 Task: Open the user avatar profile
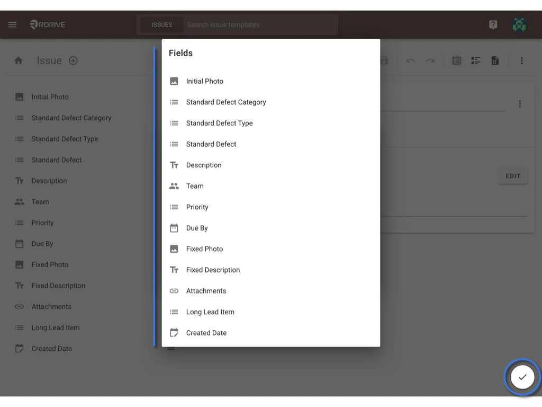click(519, 24)
